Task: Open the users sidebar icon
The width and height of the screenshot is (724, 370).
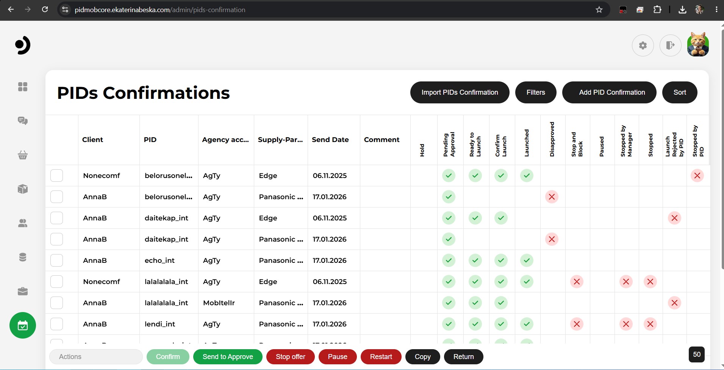Action: (23, 223)
